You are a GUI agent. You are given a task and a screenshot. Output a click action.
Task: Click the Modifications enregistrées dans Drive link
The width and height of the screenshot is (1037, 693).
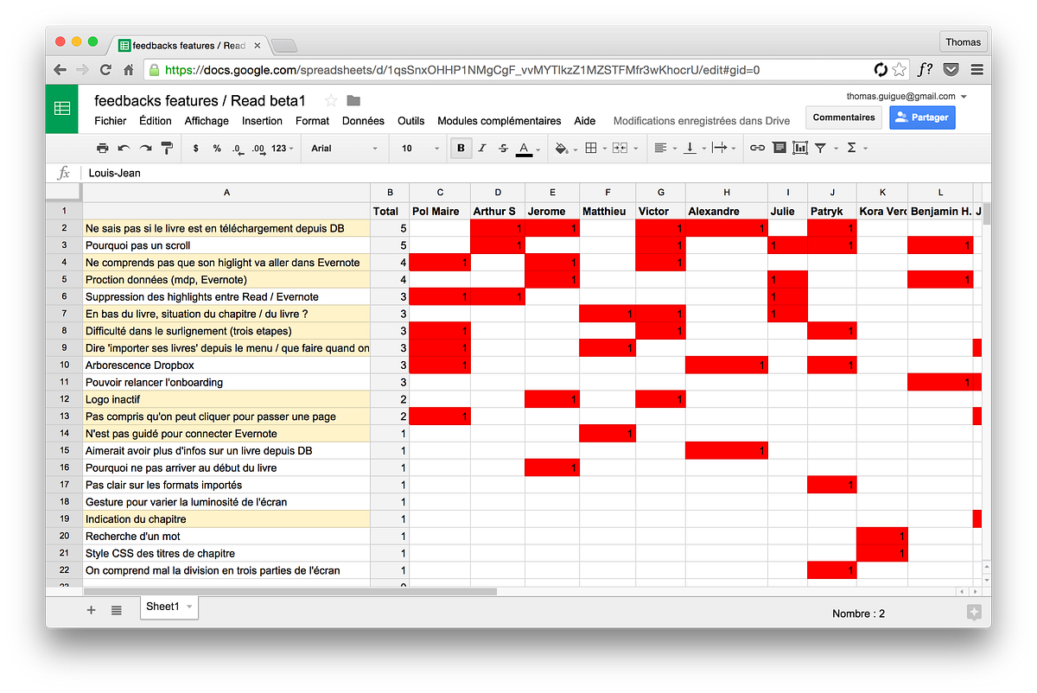(701, 121)
